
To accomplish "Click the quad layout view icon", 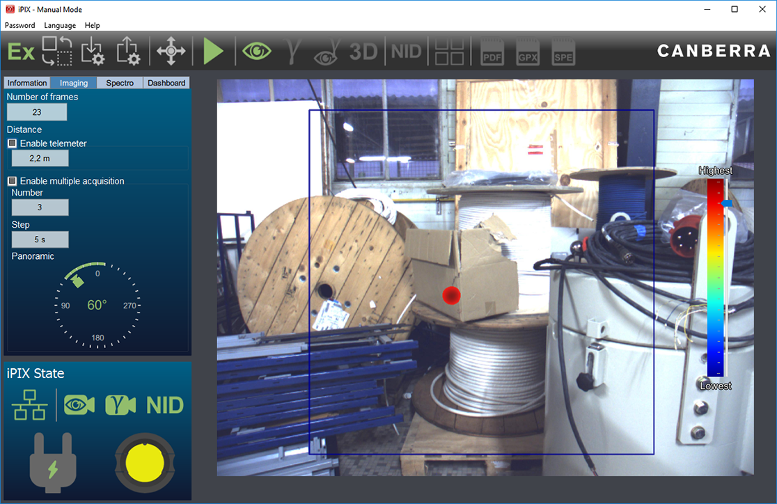I will [449, 50].
